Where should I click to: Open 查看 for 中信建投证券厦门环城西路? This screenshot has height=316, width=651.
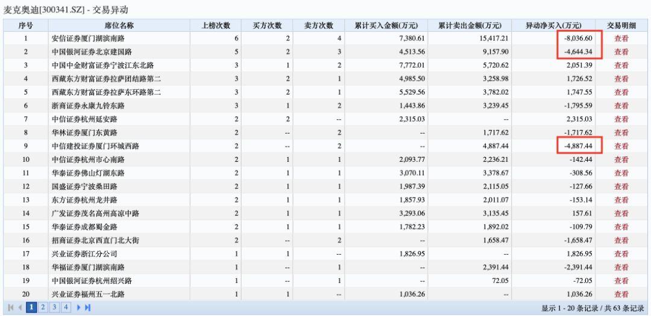tap(621, 146)
